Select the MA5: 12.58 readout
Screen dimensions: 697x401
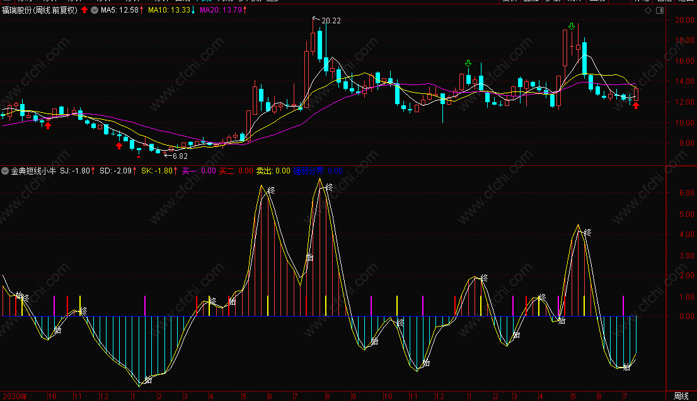click(x=120, y=10)
